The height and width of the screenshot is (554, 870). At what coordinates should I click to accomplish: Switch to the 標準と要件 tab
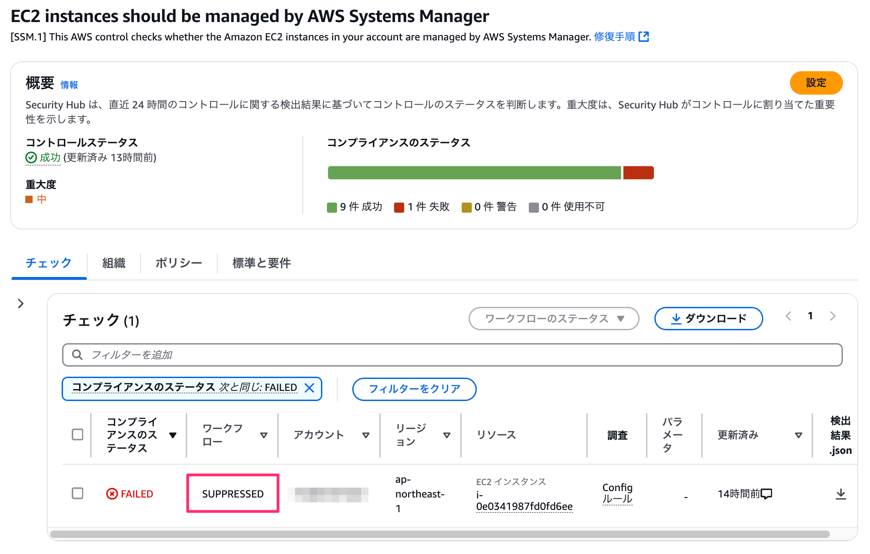pos(261,263)
